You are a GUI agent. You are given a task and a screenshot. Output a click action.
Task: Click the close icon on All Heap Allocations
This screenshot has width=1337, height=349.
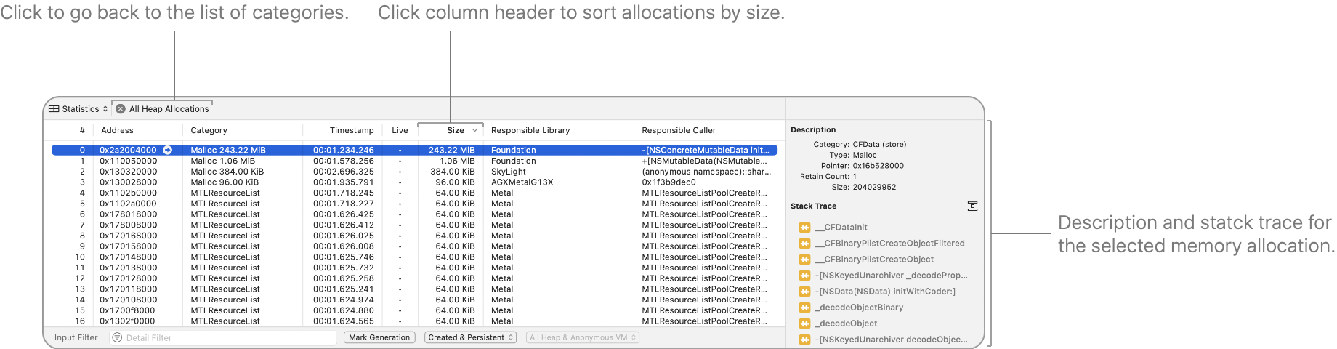click(x=121, y=109)
